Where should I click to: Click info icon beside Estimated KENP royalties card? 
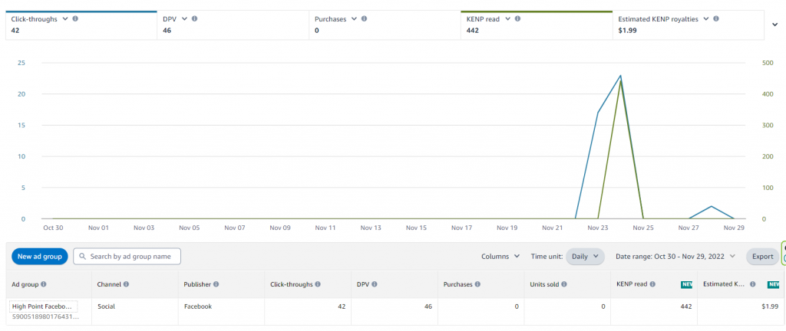(x=715, y=18)
